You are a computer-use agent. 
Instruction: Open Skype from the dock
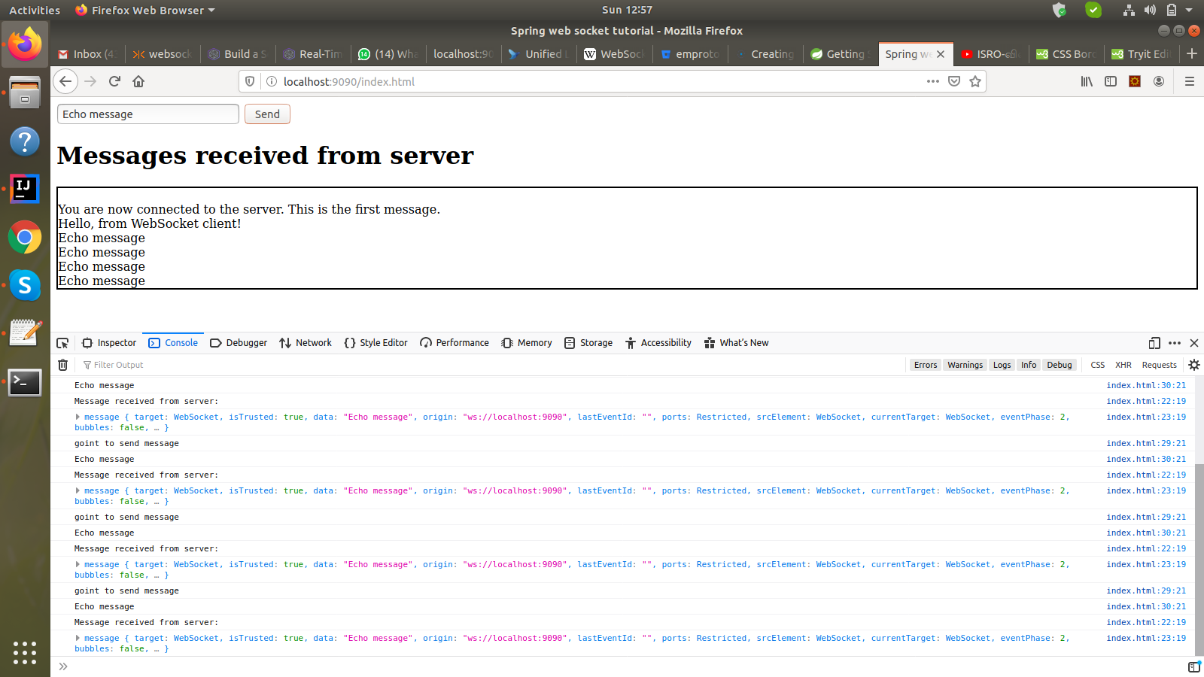tap(25, 285)
